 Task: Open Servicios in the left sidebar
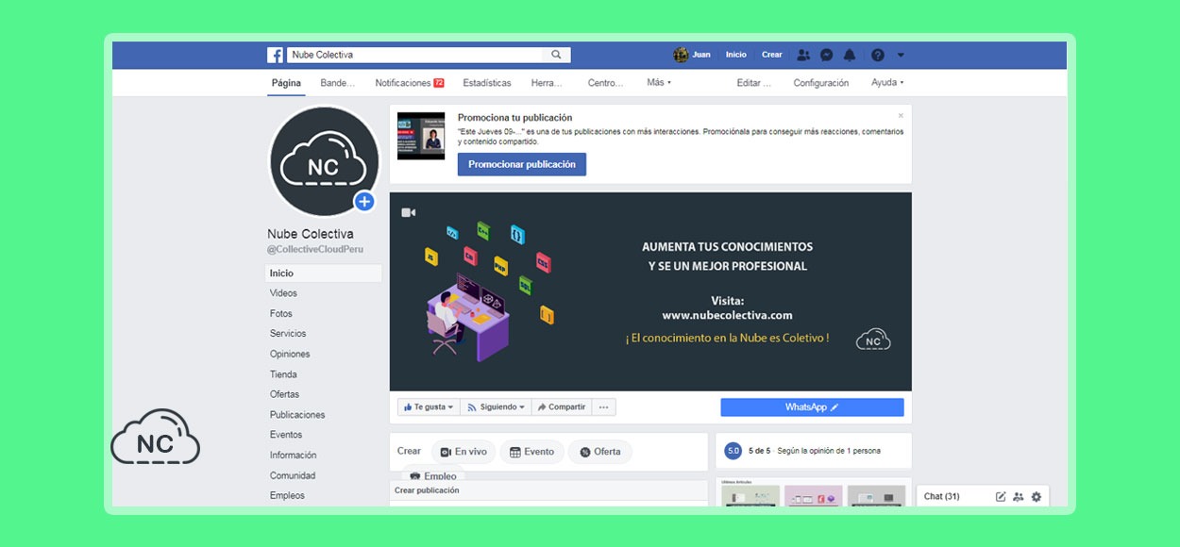pyautogui.click(x=288, y=334)
